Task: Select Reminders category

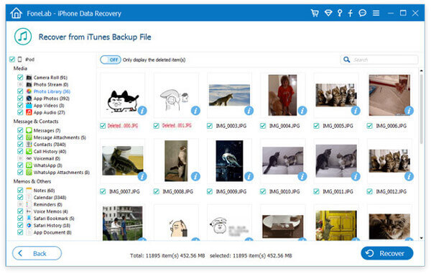Action: pos(48,204)
